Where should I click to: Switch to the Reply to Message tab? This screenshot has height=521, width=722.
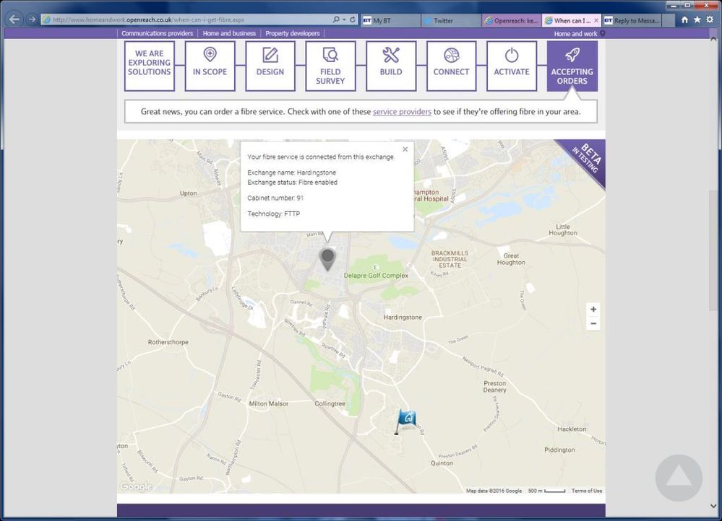click(x=632, y=20)
